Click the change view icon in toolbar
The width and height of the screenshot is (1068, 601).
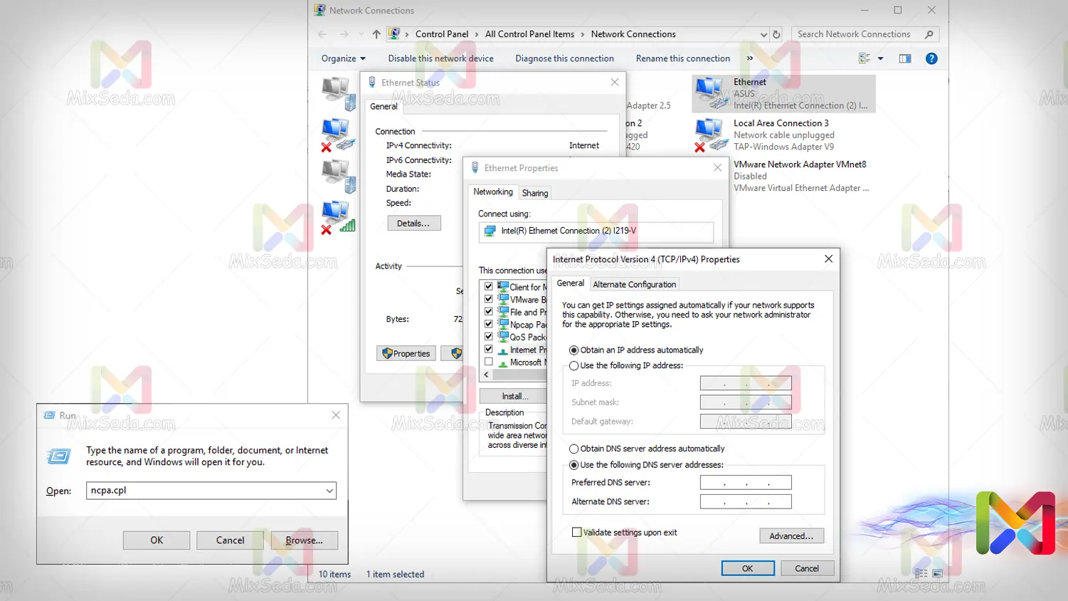point(865,58)
